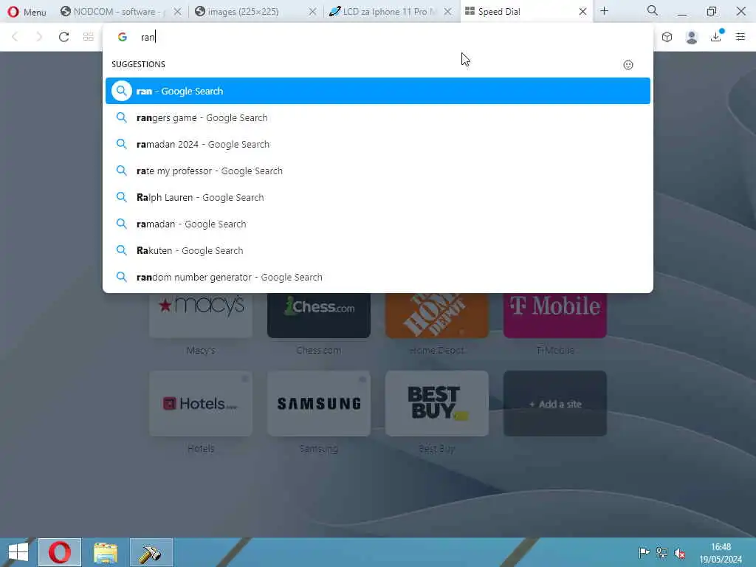This screenshot has height=567, width=756.
Task: Open a new tab with plus button
Action: 604,11
